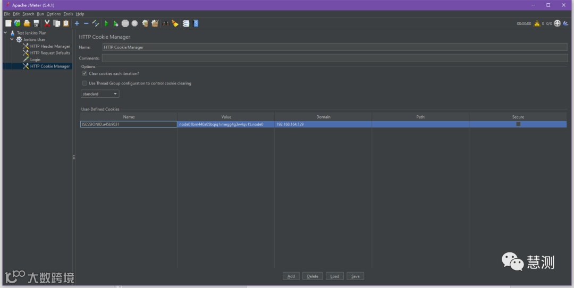Edit the JSESSIONID.a45b9031 name cell
Viewport: 574px width, 288px height.
click(x=129, y=124)
